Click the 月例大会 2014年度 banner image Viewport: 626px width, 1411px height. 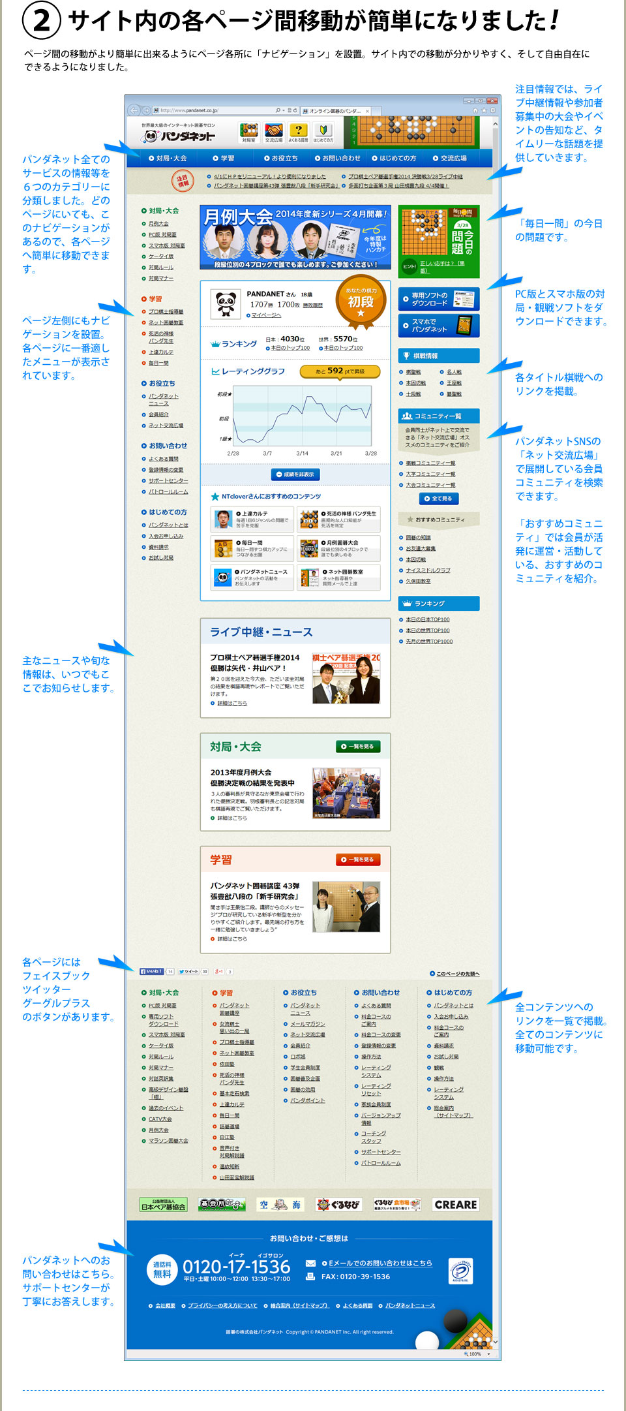pos(295,238)
